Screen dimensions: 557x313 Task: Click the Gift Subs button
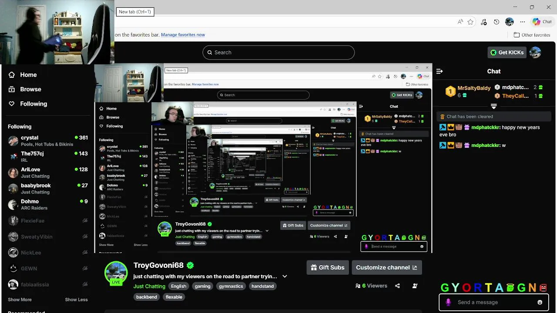click(x=327, y=267)
